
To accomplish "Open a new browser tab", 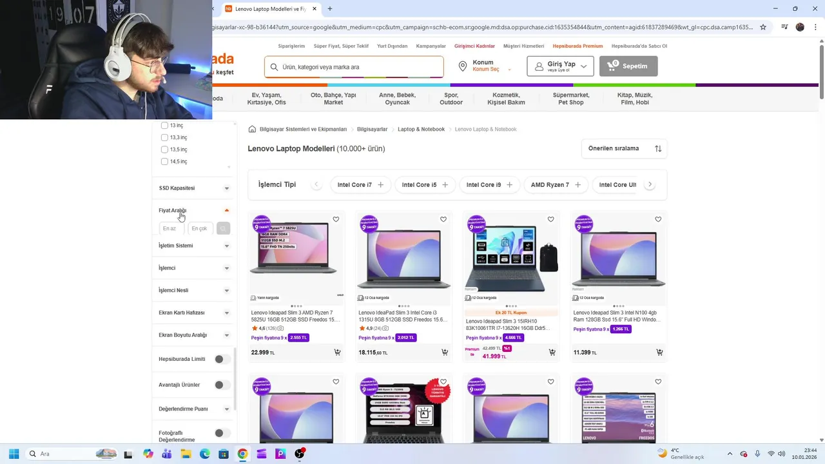I will click(330, 9).
